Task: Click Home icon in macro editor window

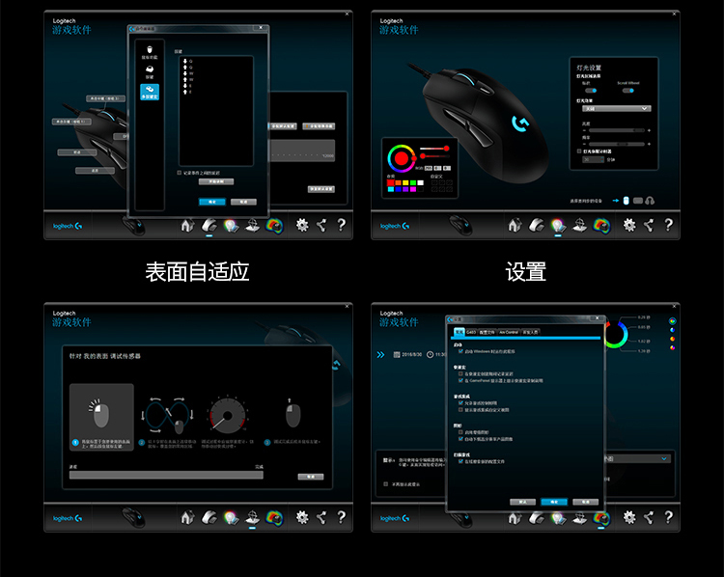Action: click(x=187, y=225)
